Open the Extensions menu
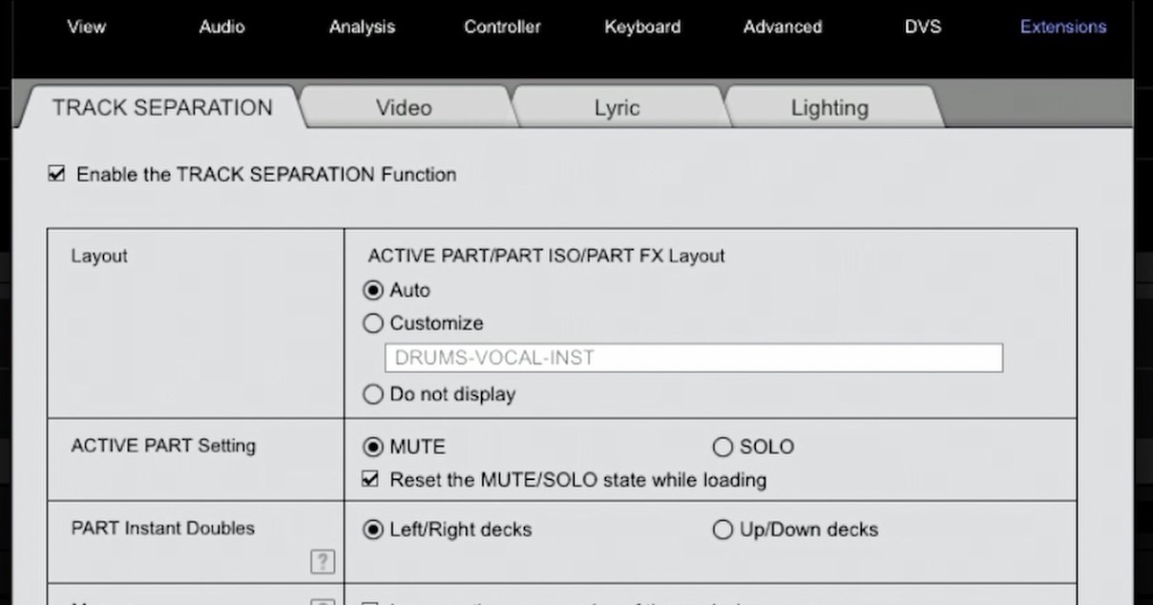This screenshot has width=1153, height=605. [1062, 27]
